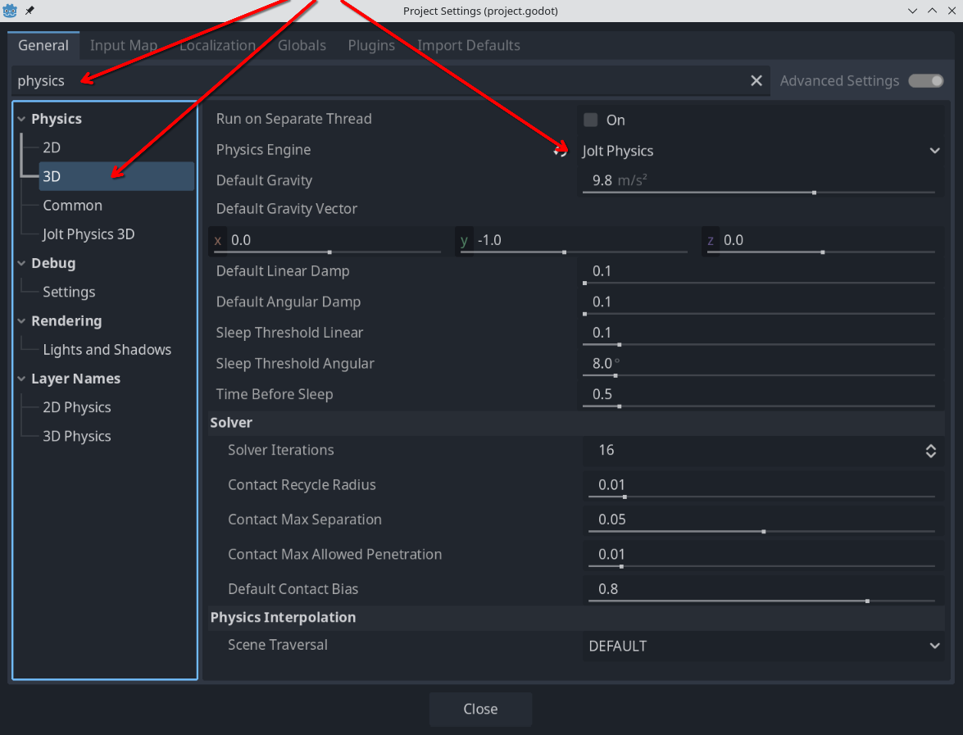The width and height of the screenshot is (963, 735).
Task: Select Lights and Shadows in the sidebar
Action: (107, 350)
